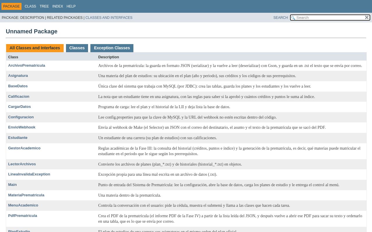Viewport: 372px width, 232px height.
Task: Open the INDEX navigation item
Action: click(x=58, y=6)
